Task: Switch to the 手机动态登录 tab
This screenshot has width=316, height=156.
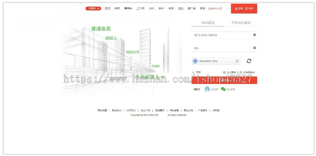Action: click(241, 22)
